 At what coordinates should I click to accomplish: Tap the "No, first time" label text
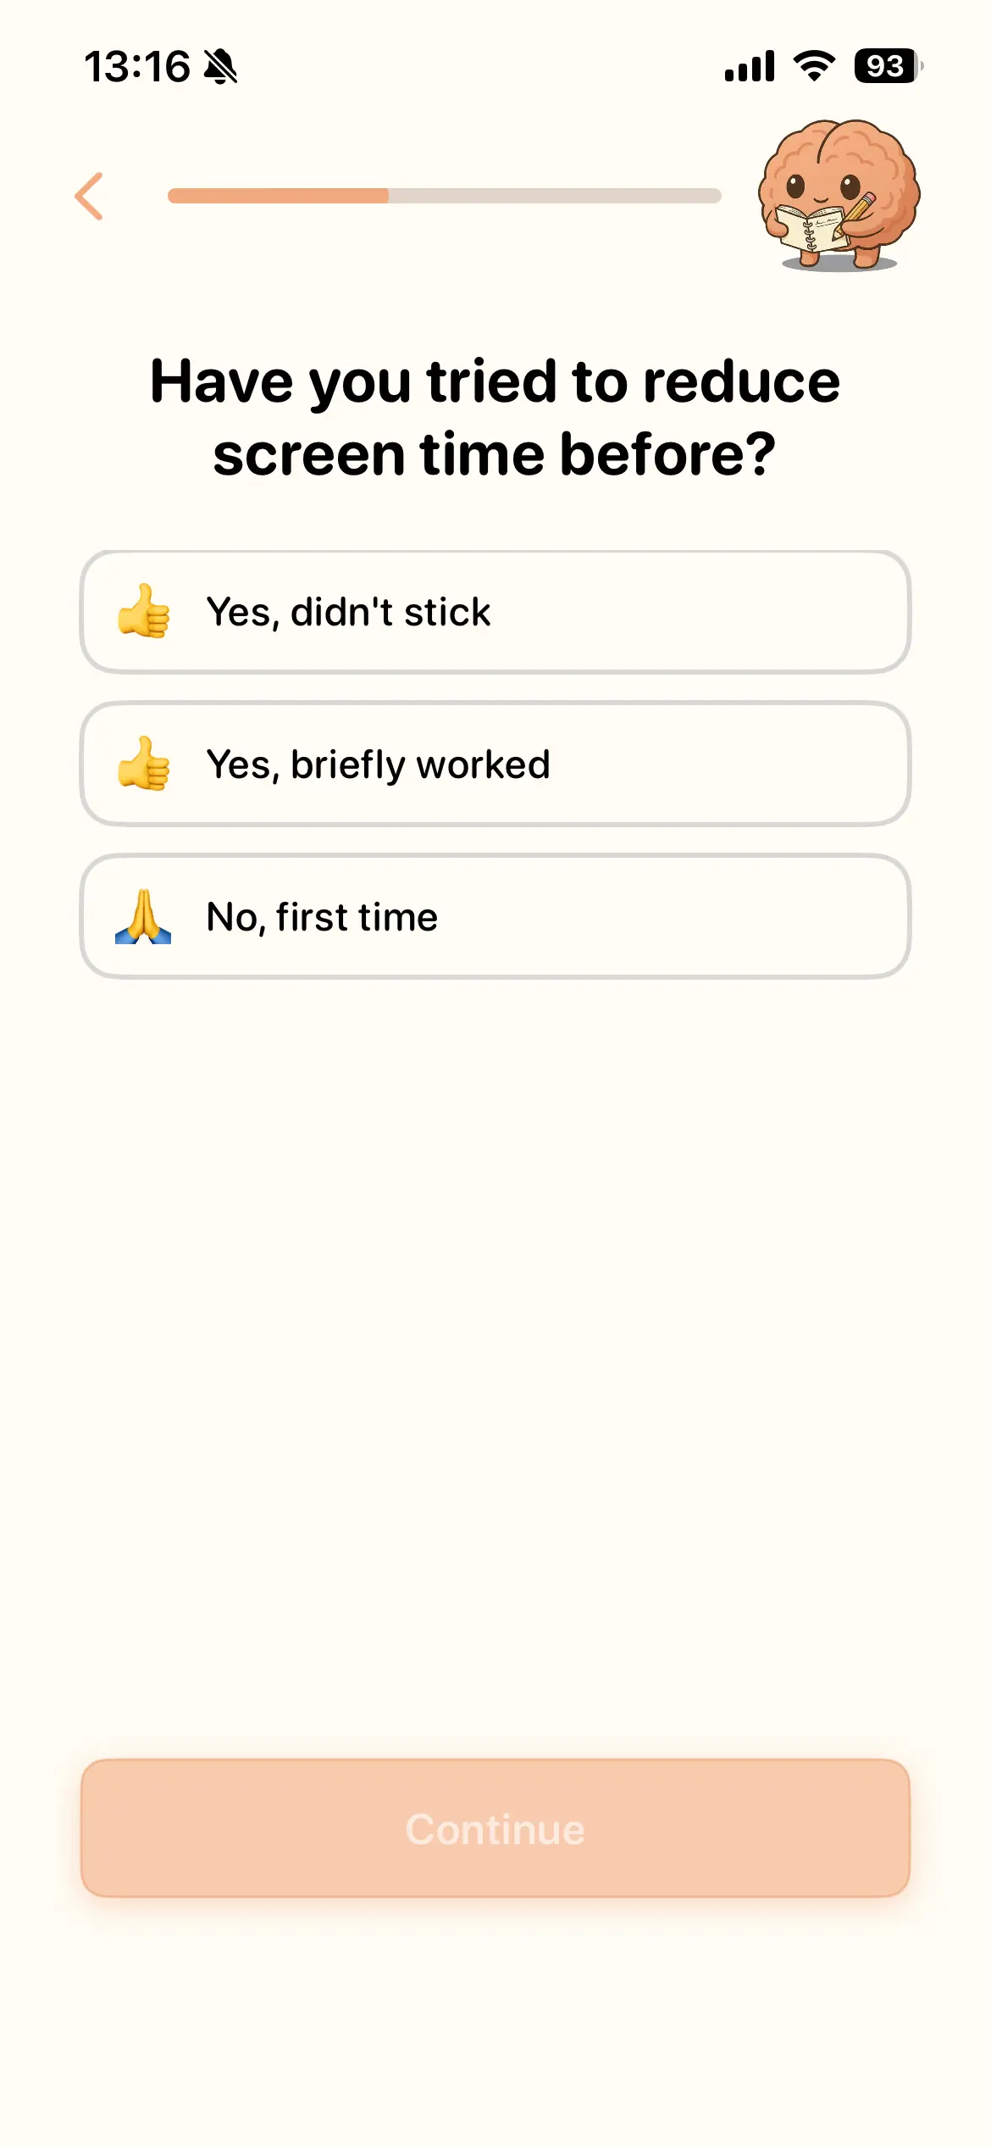(x=322, y=917)
